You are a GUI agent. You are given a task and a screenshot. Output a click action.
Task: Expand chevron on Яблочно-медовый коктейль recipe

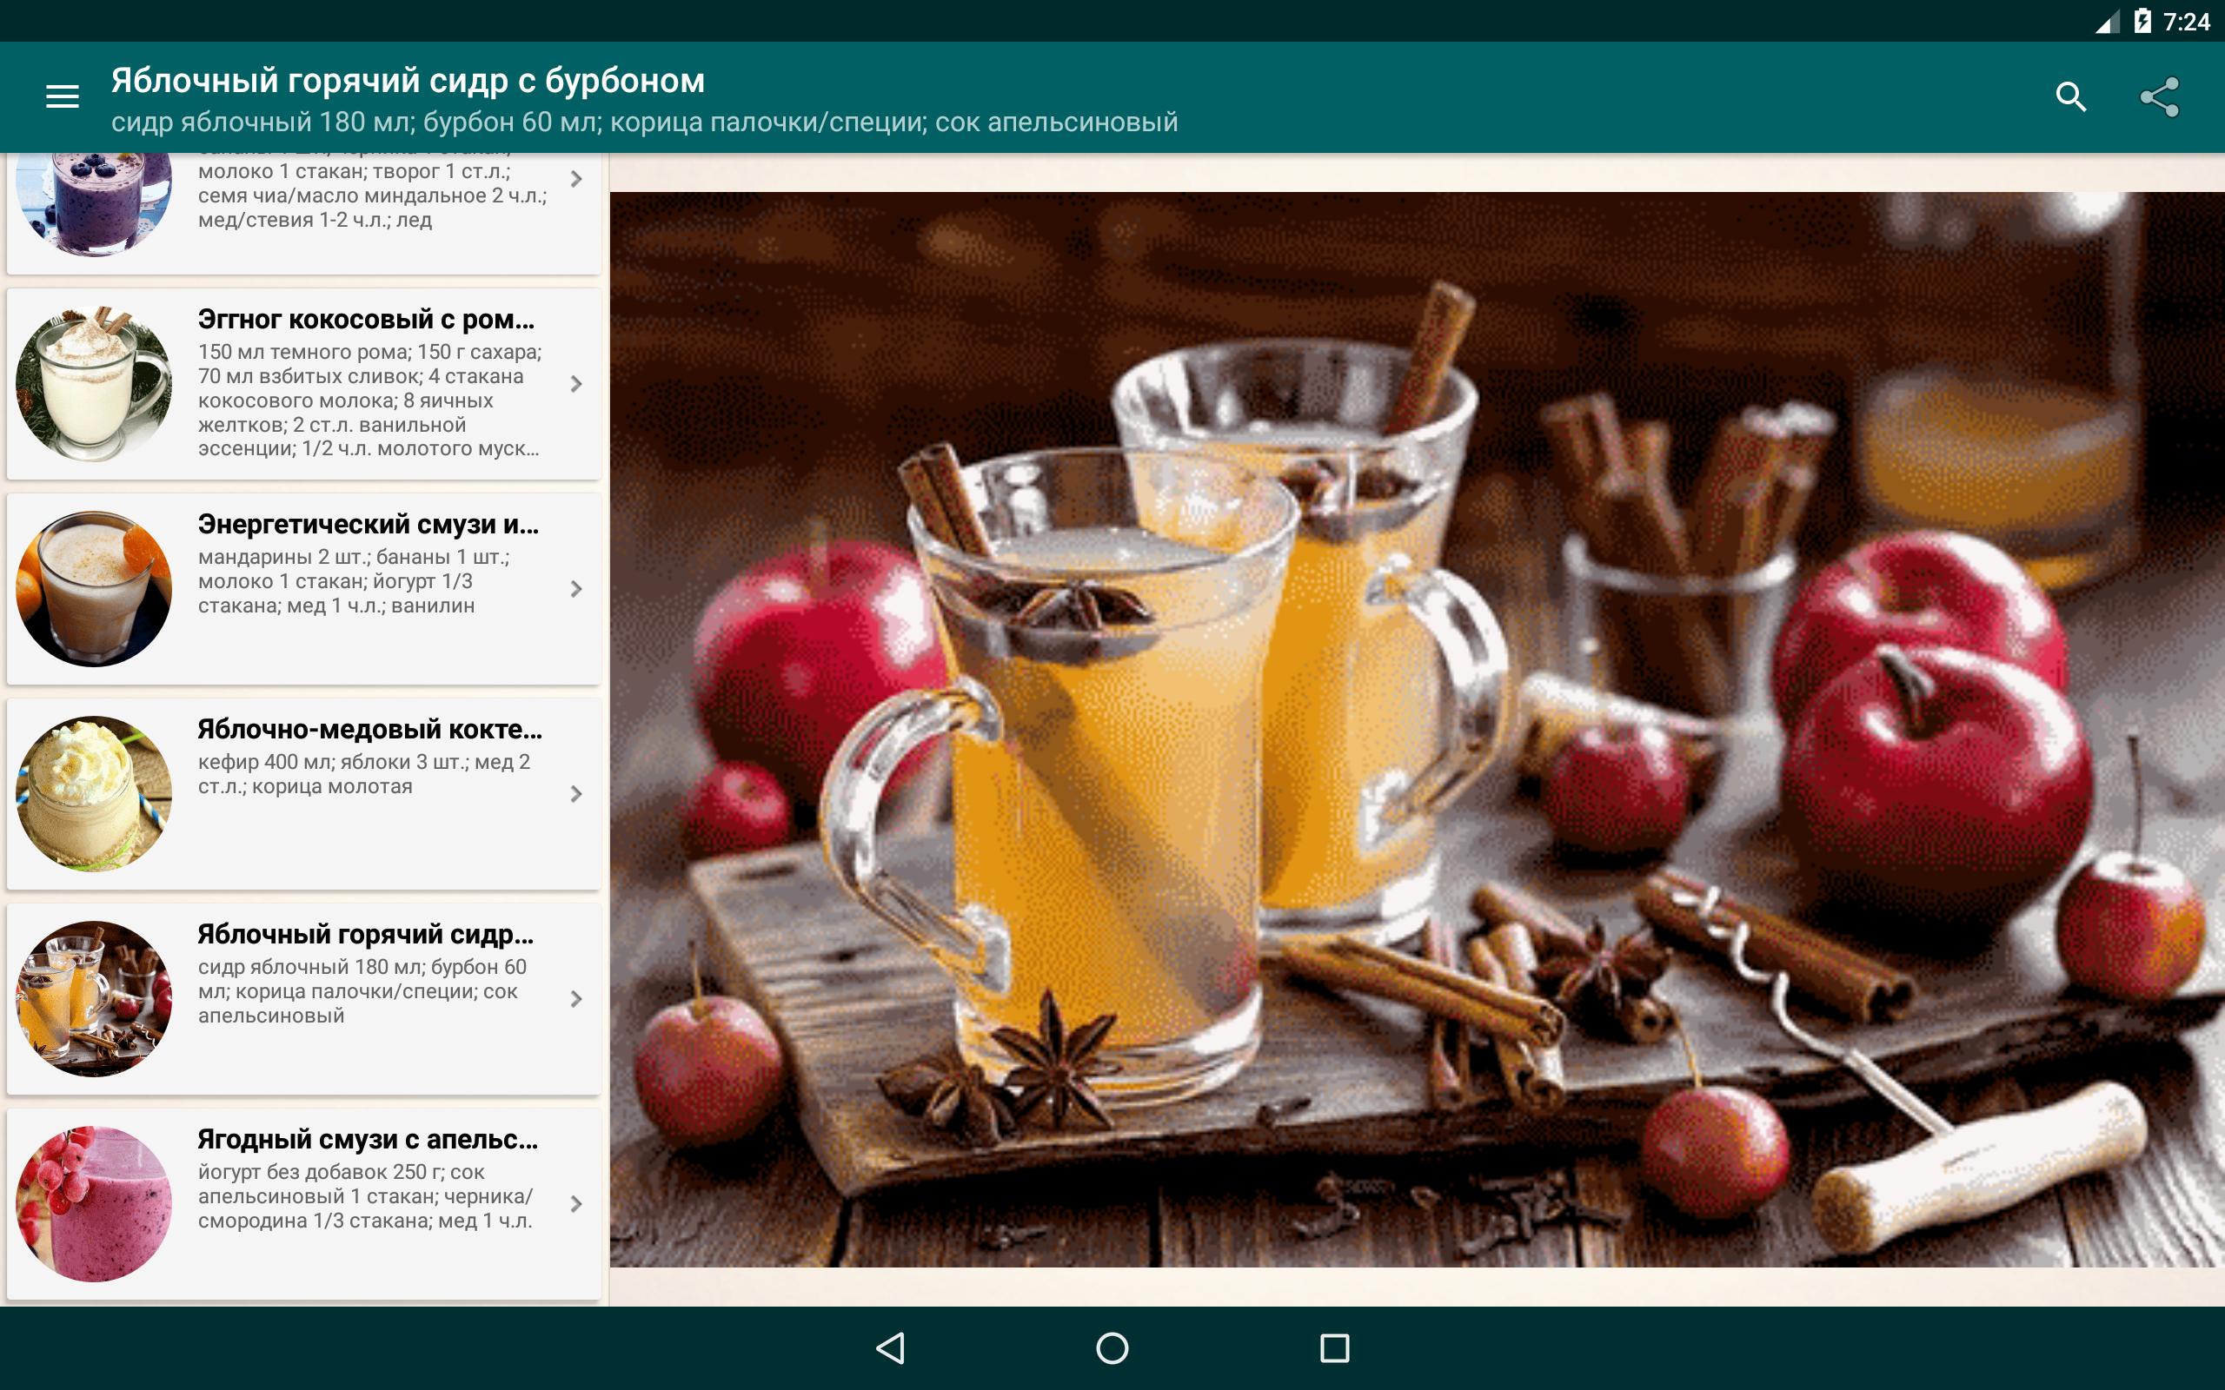tap(576, 793)
